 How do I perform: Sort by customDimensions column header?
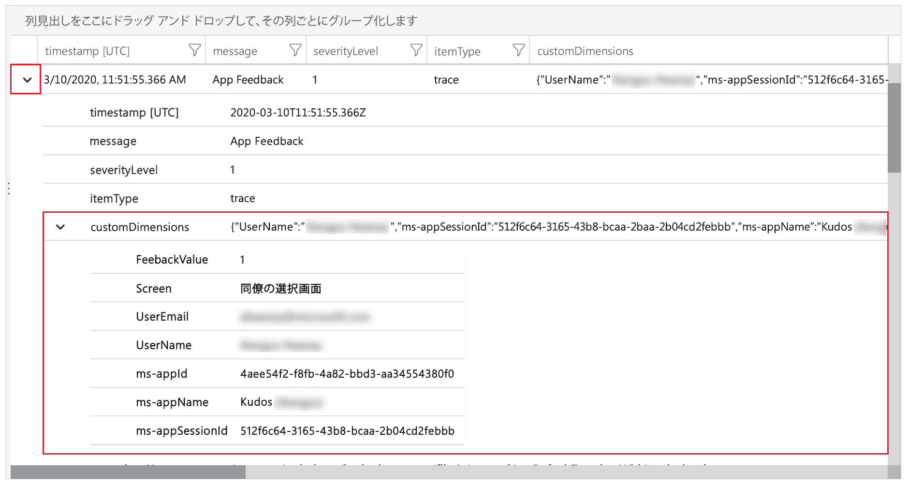(585, 51)
